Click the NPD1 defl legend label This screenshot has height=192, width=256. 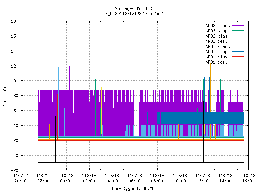point(216,62)
